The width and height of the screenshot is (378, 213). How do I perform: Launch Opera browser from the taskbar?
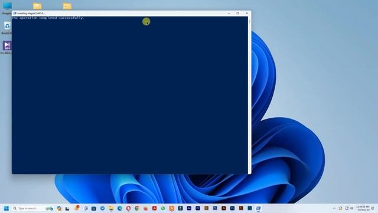129,208
